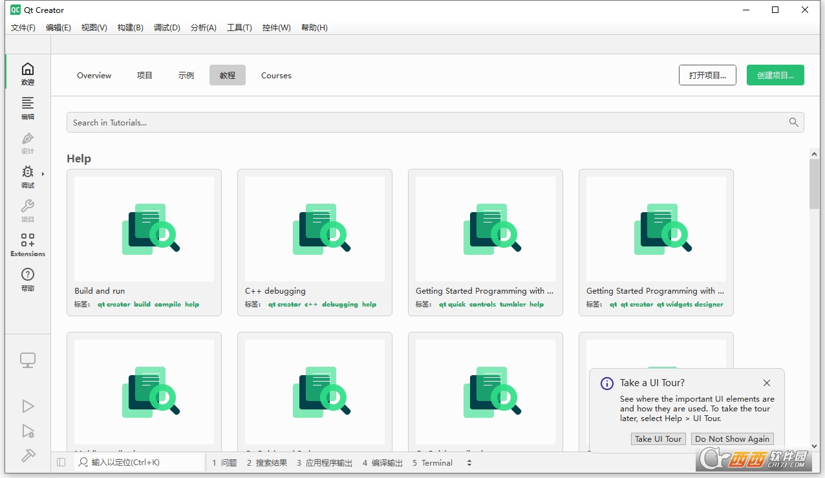Switch to the Overview tab
Image resolution: width=825 pixels, height=478 pixels.
[94, 75]
